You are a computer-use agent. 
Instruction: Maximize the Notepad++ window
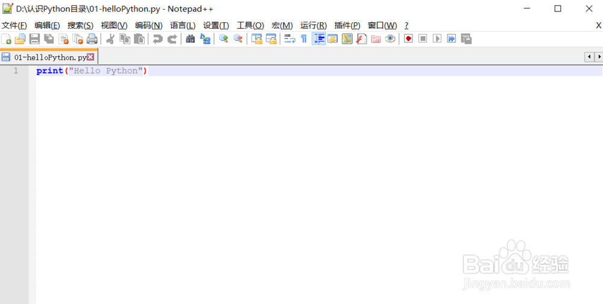click(558, 8)
